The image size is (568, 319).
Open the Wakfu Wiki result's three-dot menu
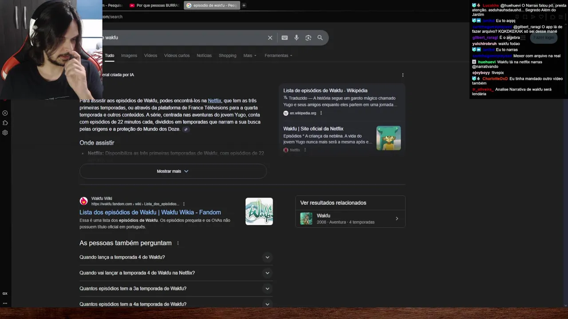point(184,204)
